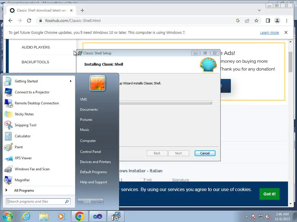The height and width of the screenshot is (222, 297).
Task: Open Windows Explorer folder on taskbar
Action: [x=44, y=216]
